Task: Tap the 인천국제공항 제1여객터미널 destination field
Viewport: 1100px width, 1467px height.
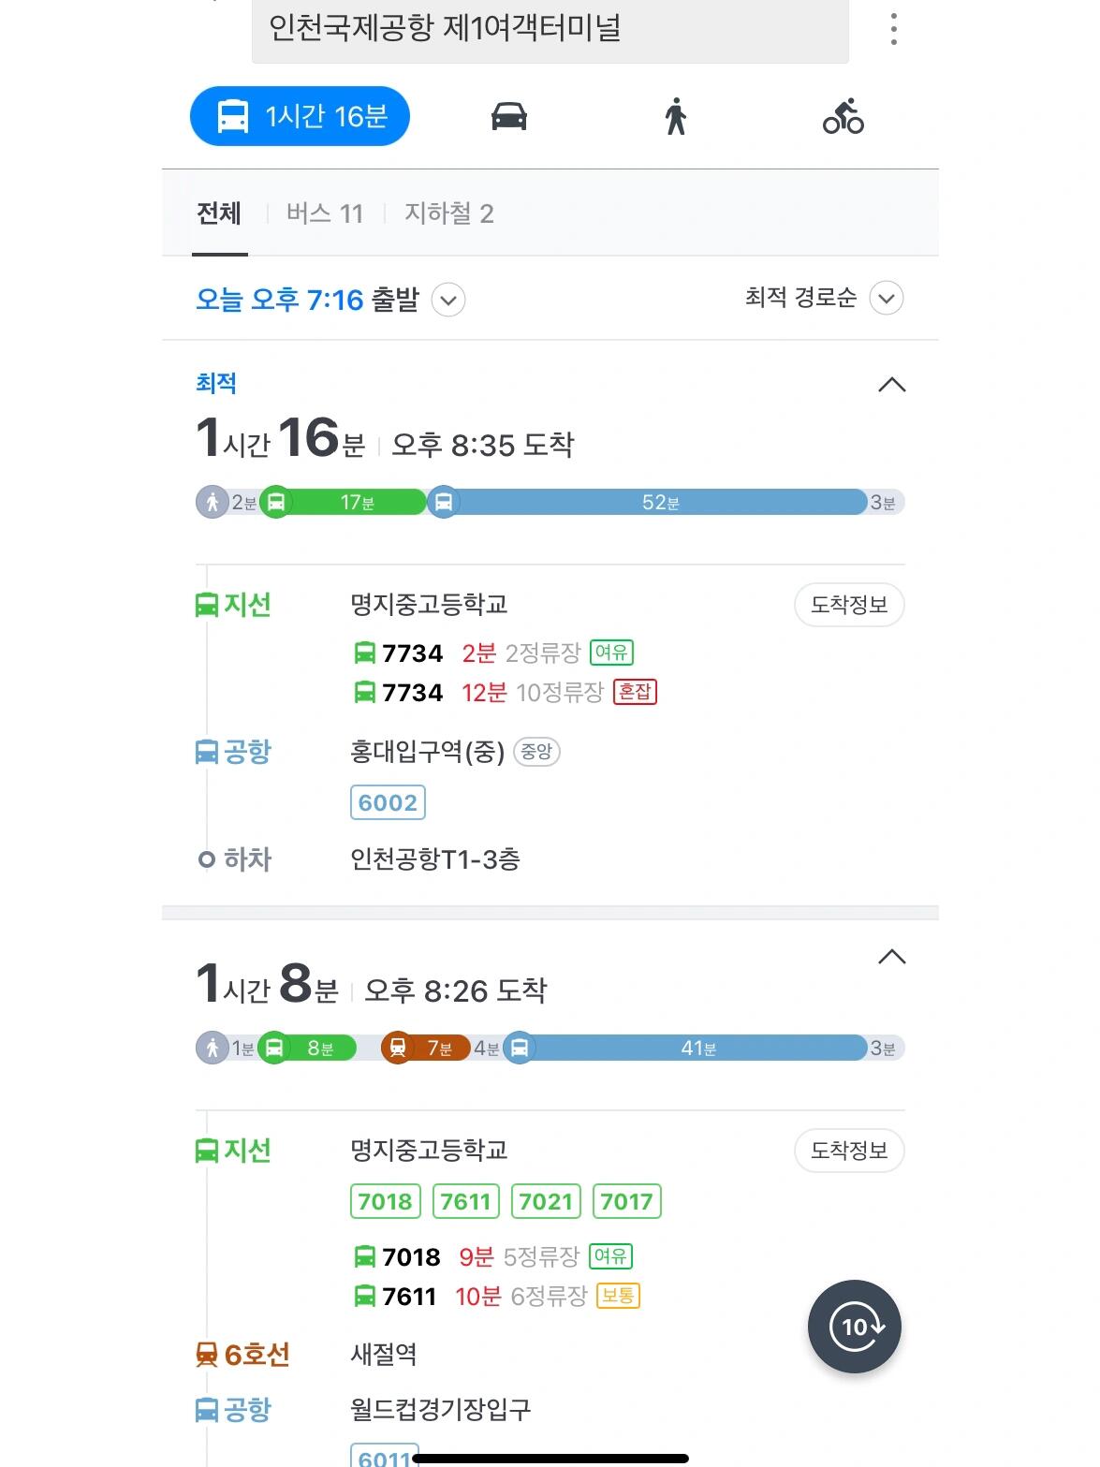Action: coord(550,29)
